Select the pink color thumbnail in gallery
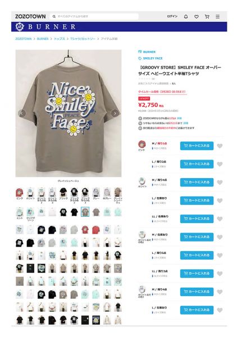This screenshot has height=337, width=238. point(20,192)
